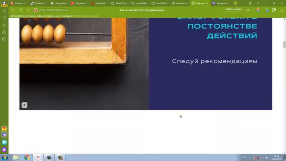Open Windows Start menu
Viewport: 286px width, 161px height.
coord(4,157)
